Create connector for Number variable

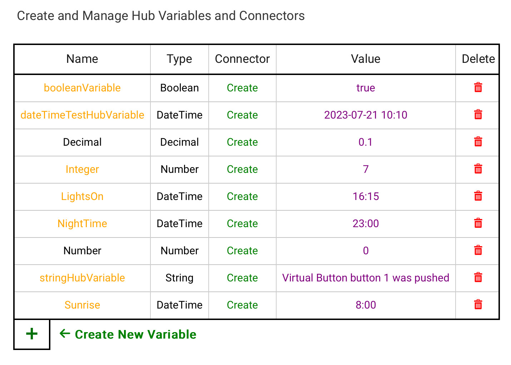(242, 251)
